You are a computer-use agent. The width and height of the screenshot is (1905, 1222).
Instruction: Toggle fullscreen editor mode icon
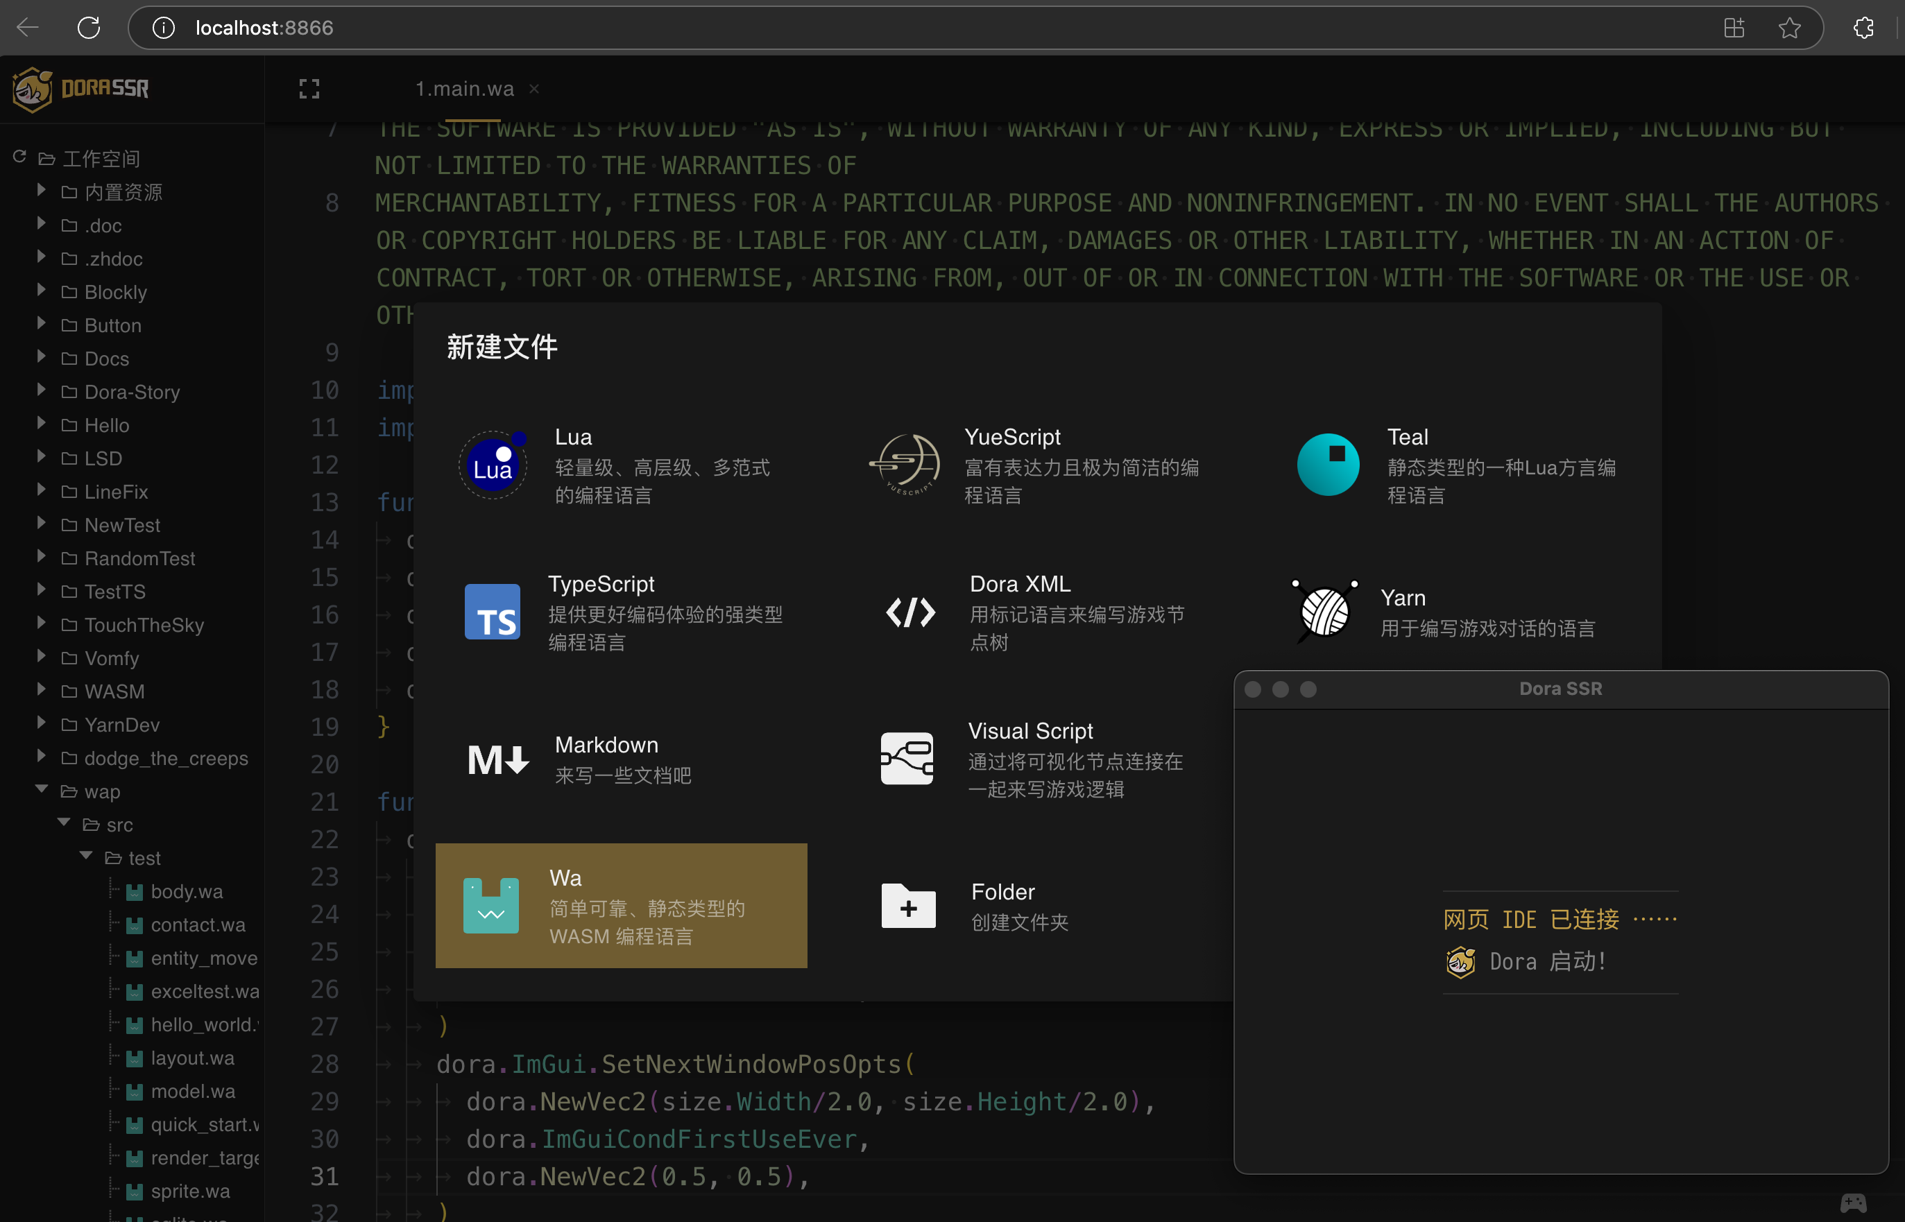pos(309,89)
